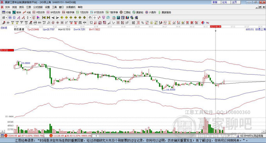This screenshot has height=143, width=266.
Task: Open the 行情 quotes view
Action: pos(6,12)
